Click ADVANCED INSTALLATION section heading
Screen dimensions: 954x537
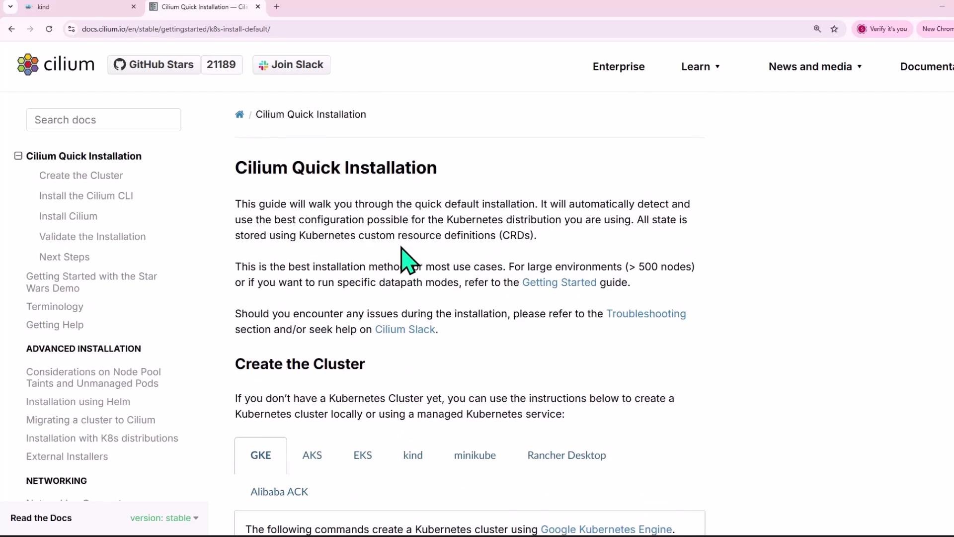pos(83,349)
